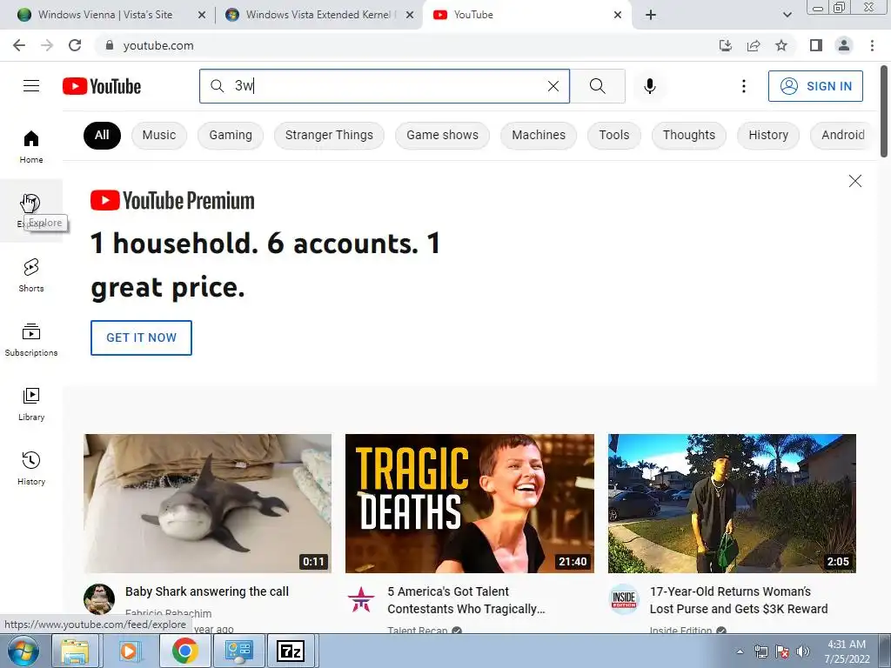Screen dimensions: 891x668
Task: Open a new browser tab
Action: tap(651, 15)
